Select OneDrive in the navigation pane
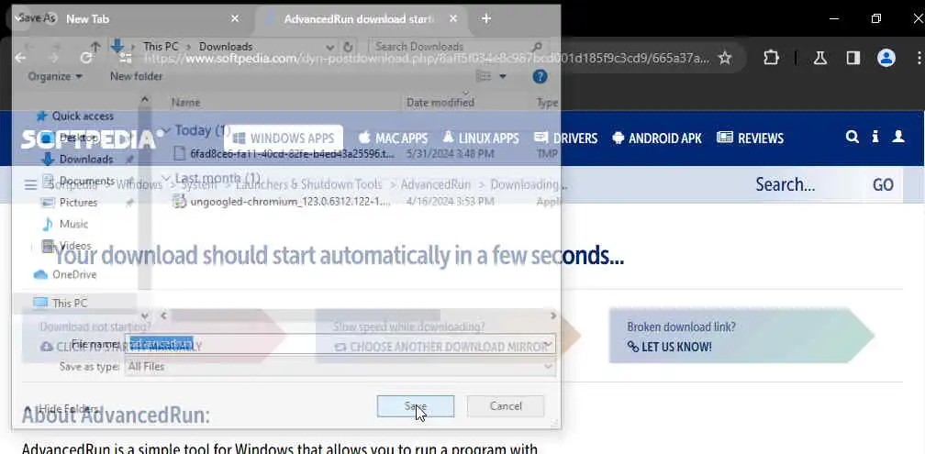This screenshot has width=925, height=454. (x=73, y=274)
